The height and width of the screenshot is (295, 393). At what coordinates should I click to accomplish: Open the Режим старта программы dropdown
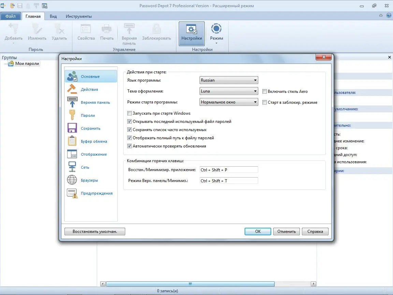point(229,102)
